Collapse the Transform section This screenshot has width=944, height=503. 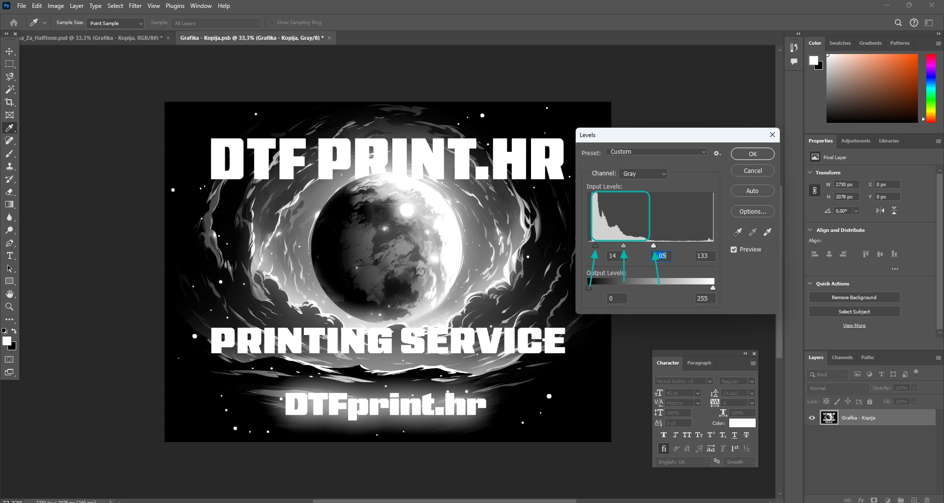click(x=810, y=172)
